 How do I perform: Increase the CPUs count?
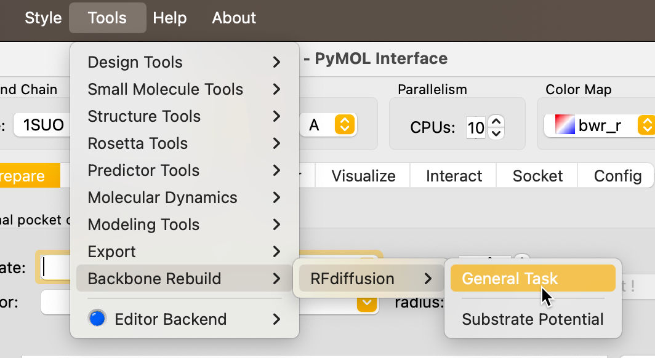(496, 121)
